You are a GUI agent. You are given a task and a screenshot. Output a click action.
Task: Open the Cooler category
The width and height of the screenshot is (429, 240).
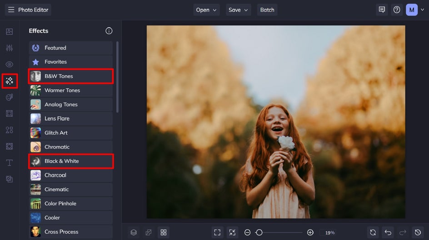tap(70, 218)
